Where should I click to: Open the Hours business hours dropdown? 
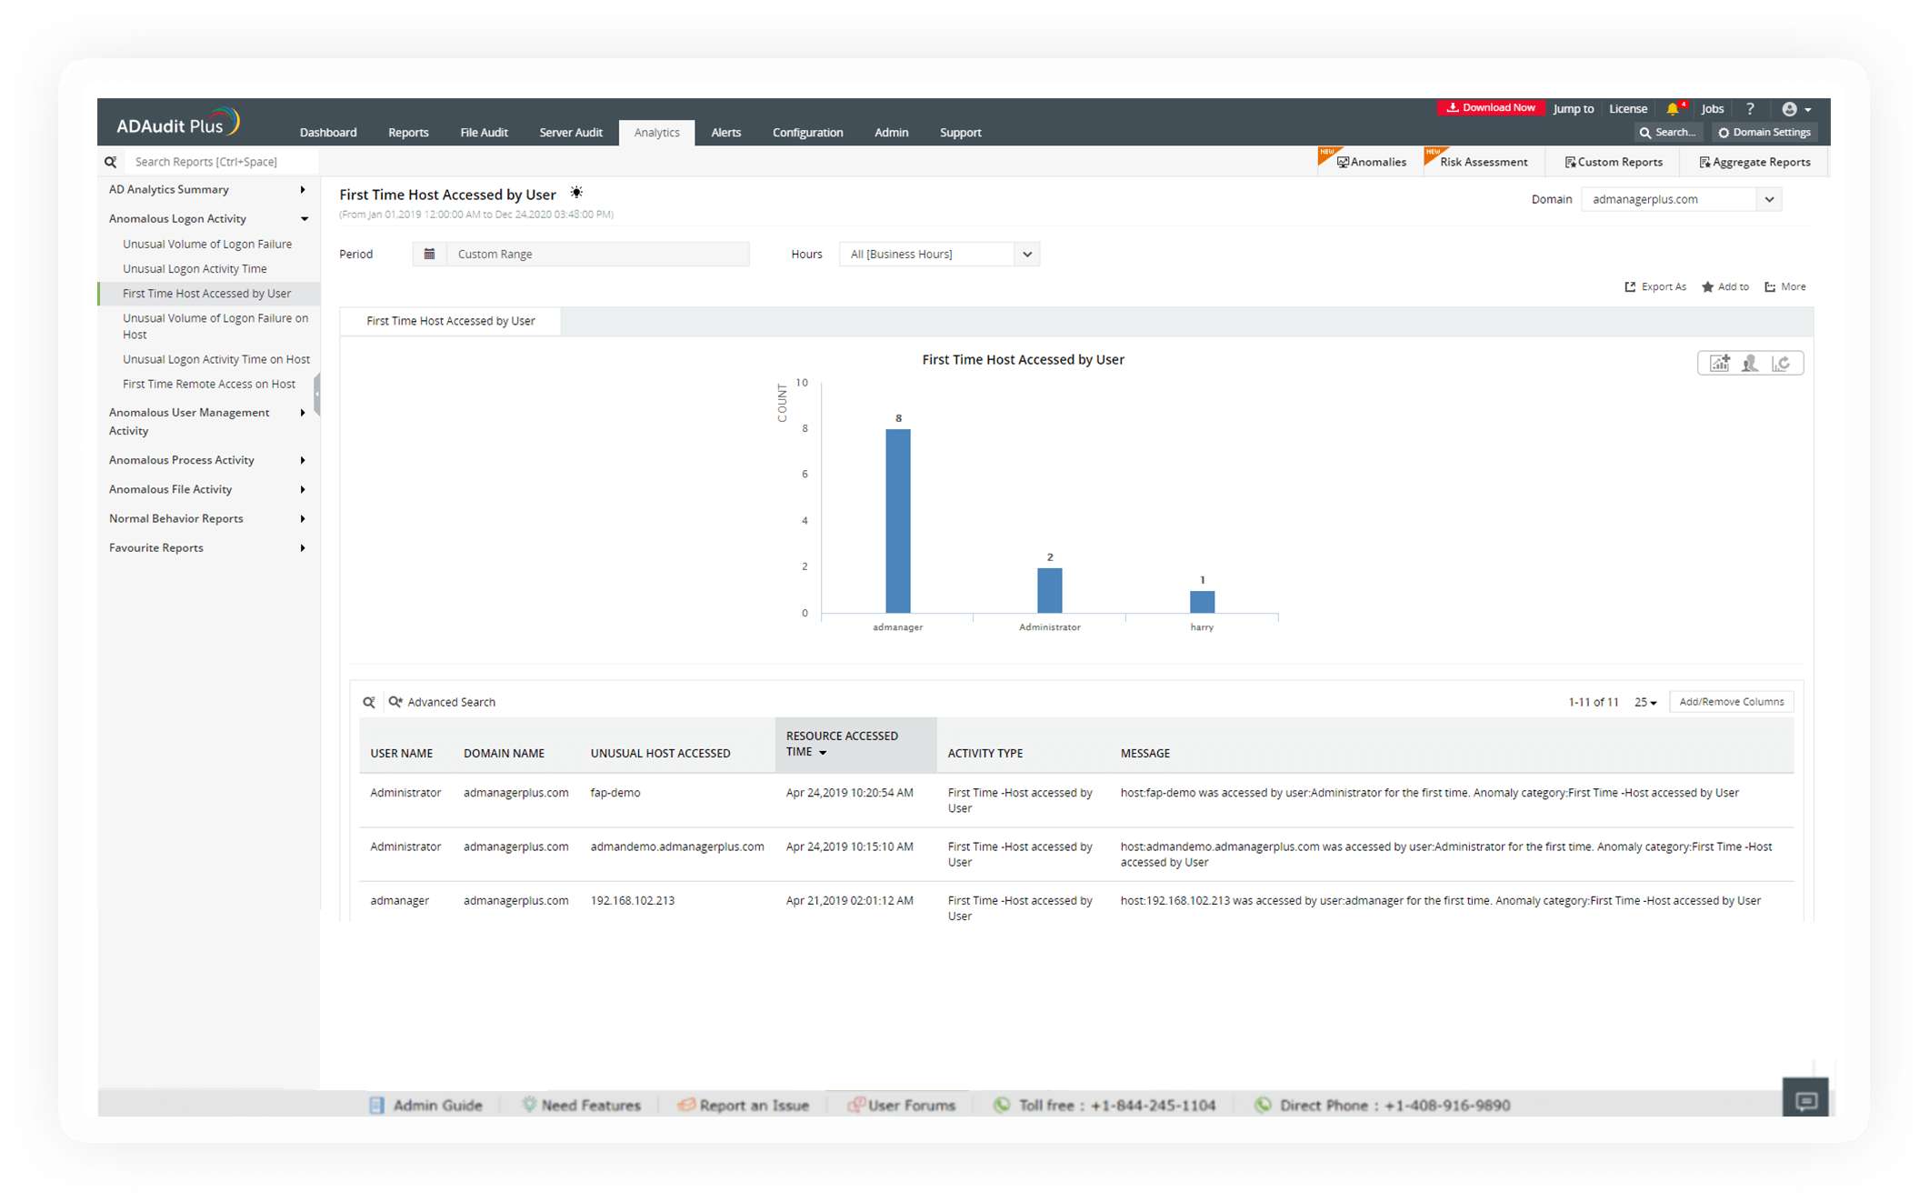(x=1026, y=254)
